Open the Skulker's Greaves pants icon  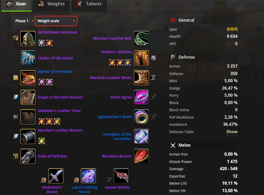[142, 58]
